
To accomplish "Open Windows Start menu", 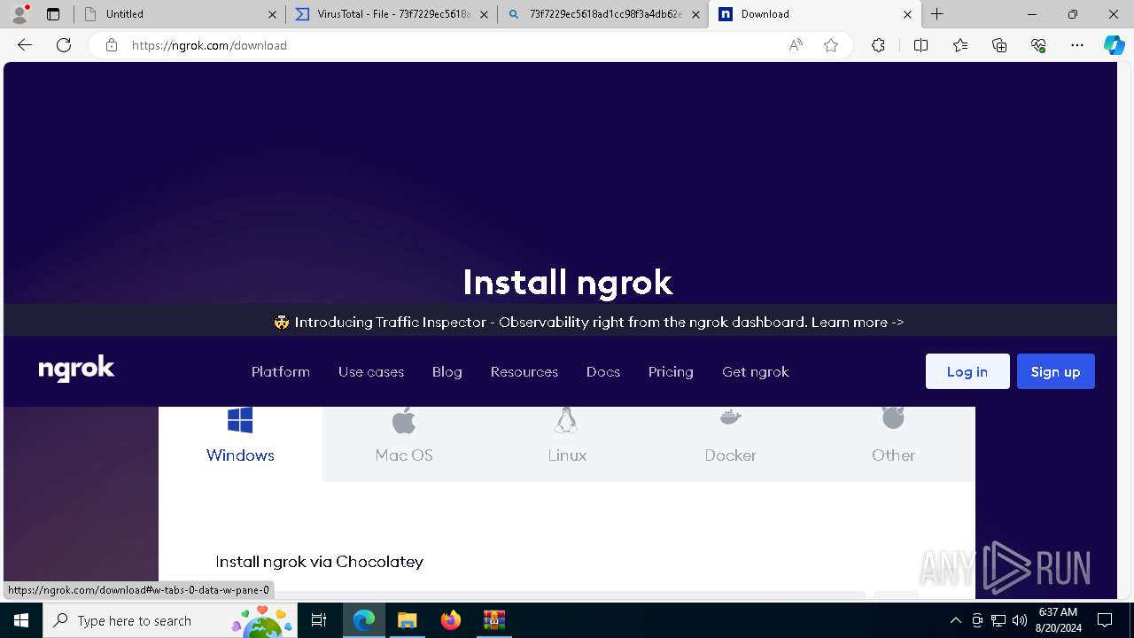I will 21,620.
